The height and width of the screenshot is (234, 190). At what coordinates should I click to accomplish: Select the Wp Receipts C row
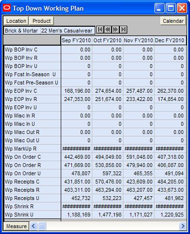click(33, 182)
